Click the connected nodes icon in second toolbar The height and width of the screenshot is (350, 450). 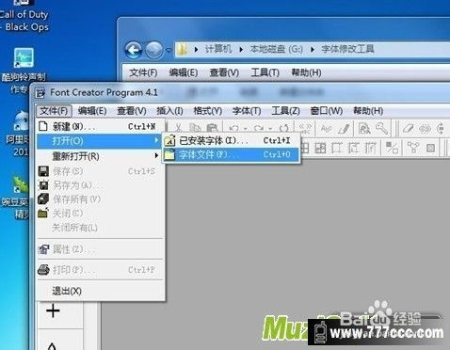413,148
